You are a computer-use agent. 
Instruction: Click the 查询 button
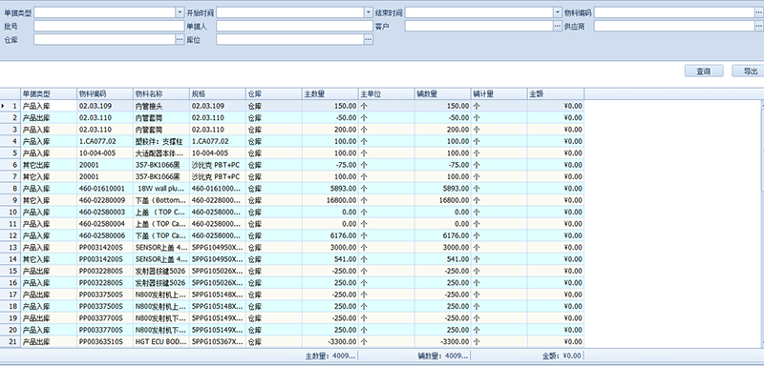704,71
